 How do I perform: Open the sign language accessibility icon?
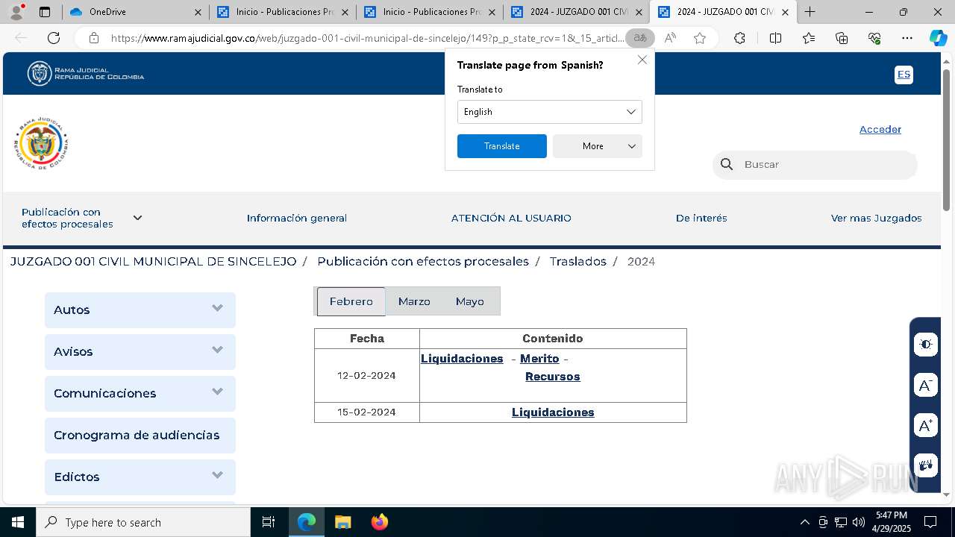point(926,465)
